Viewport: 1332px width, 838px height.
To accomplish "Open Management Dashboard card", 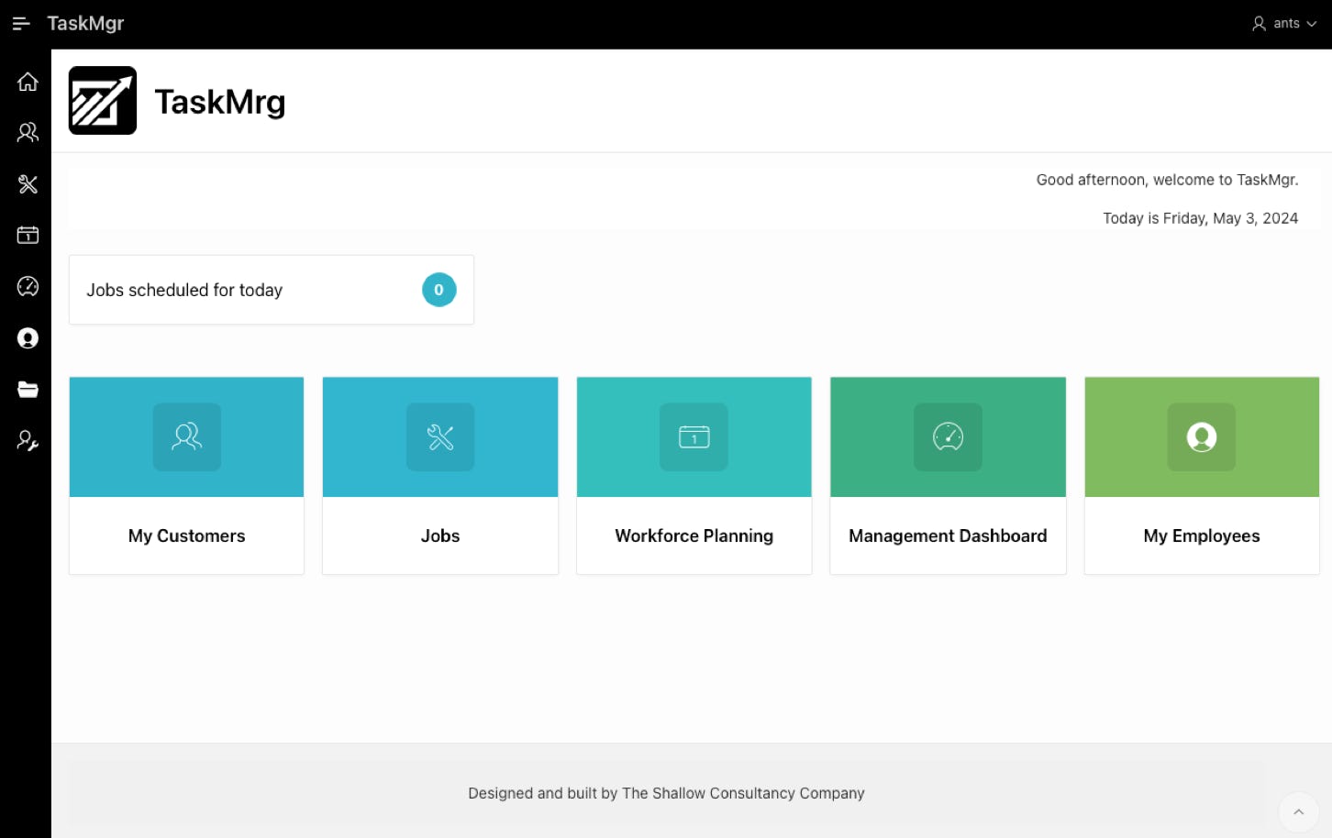I will tap(948, 475).
